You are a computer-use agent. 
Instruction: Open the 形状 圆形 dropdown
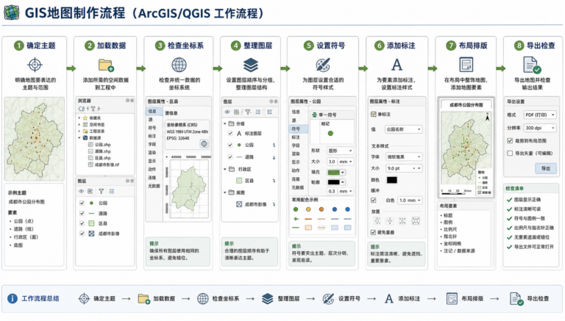340,151
